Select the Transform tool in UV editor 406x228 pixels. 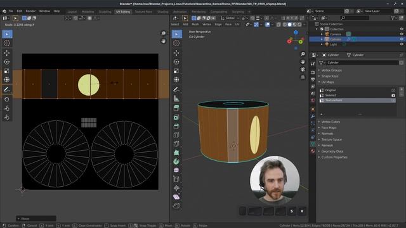(7, 80)
